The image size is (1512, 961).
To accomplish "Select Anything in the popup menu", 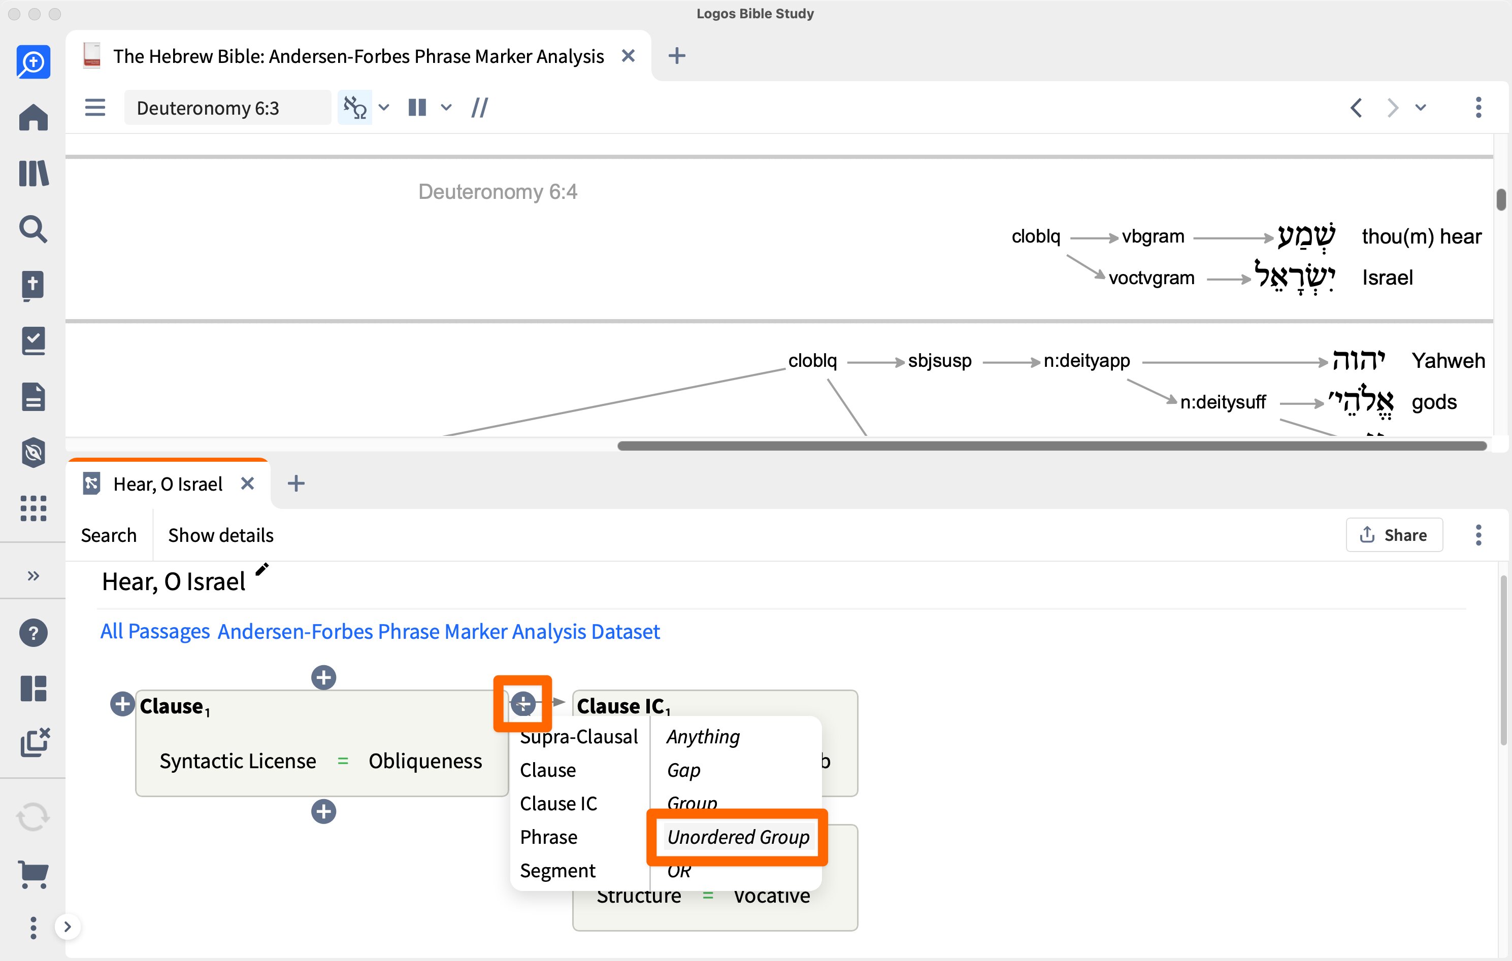I will (x=703, y=736).
